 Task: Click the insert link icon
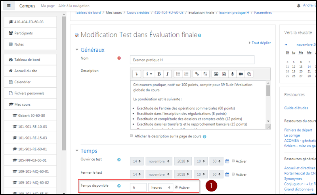click(x=197, y=74)
